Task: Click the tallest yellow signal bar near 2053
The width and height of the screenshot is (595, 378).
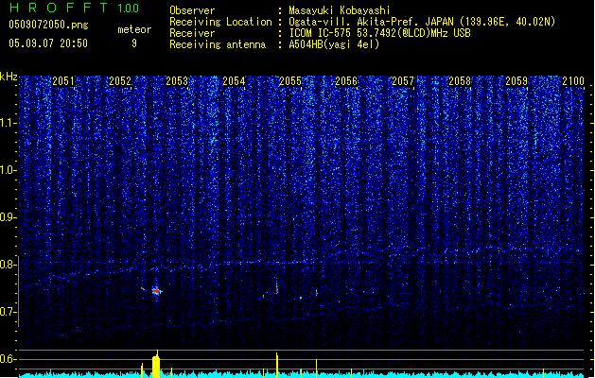Action: click(x=156, y=365)
